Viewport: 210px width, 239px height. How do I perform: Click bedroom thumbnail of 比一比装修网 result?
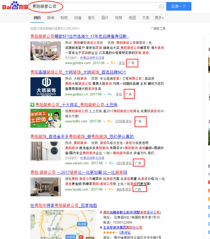coord(46,187)
